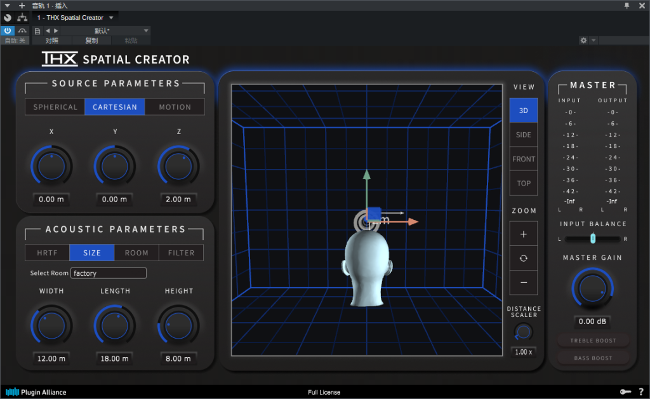Click the Z value field 2.00 m
This screenshot has width=650, height=399.
point(178,199)
